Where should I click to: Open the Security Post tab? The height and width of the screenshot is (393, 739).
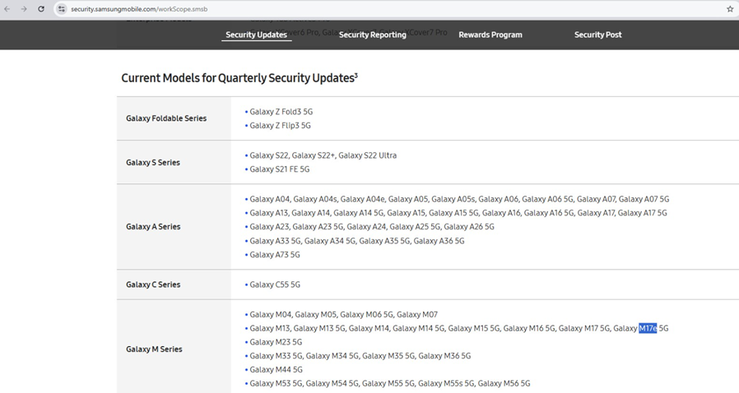(597, 35)
